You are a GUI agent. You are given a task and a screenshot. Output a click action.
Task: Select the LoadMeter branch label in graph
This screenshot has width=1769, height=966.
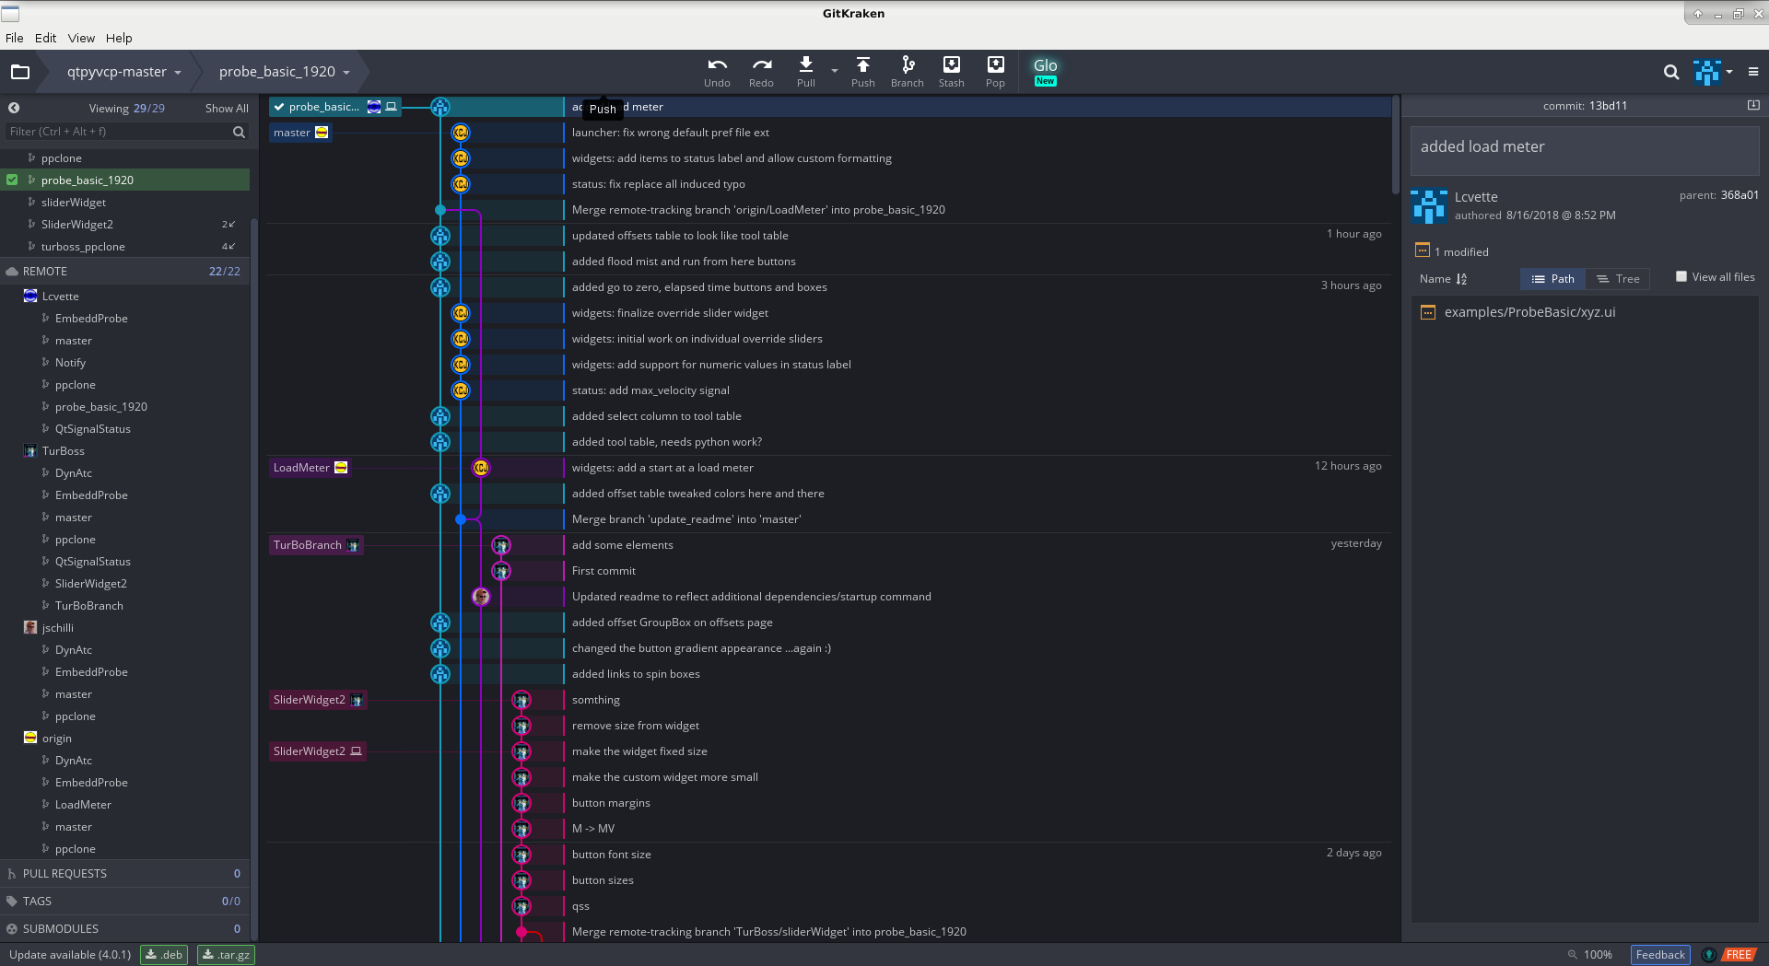pyautogui.click(x=310, y=468)
